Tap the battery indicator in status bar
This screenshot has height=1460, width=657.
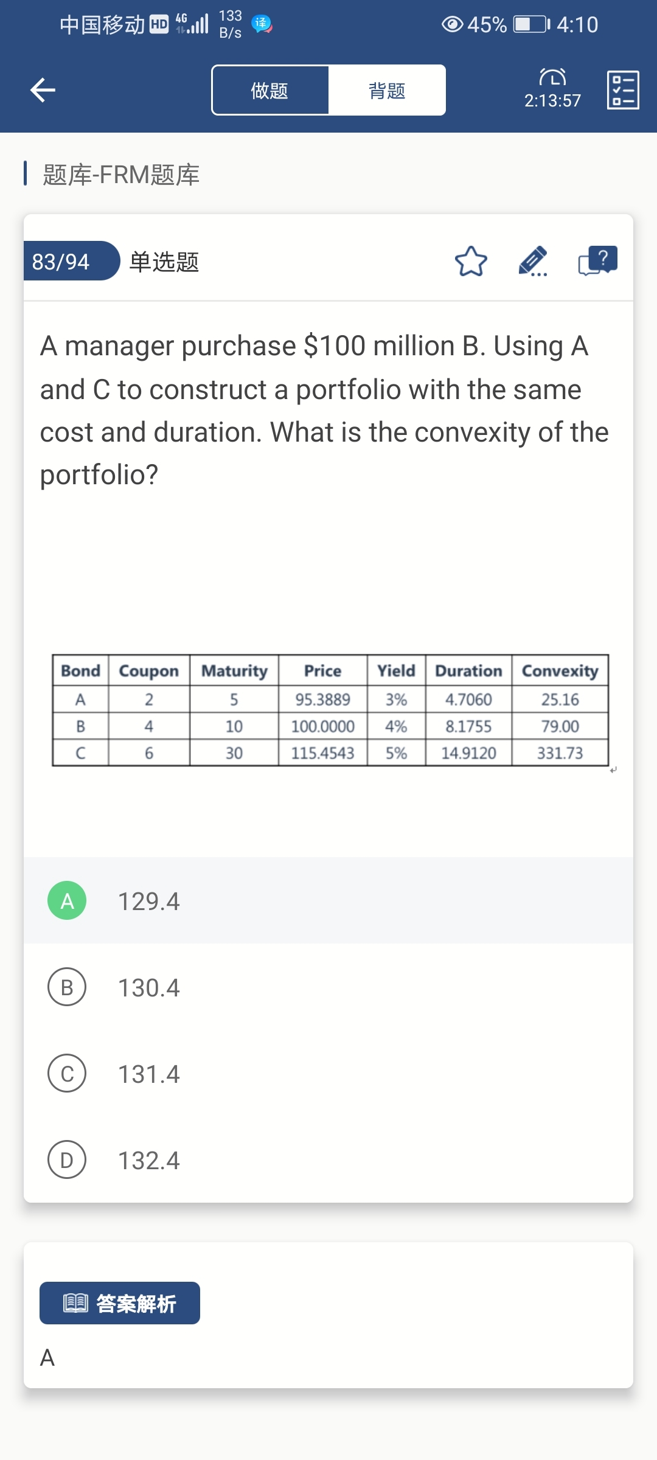531,24
